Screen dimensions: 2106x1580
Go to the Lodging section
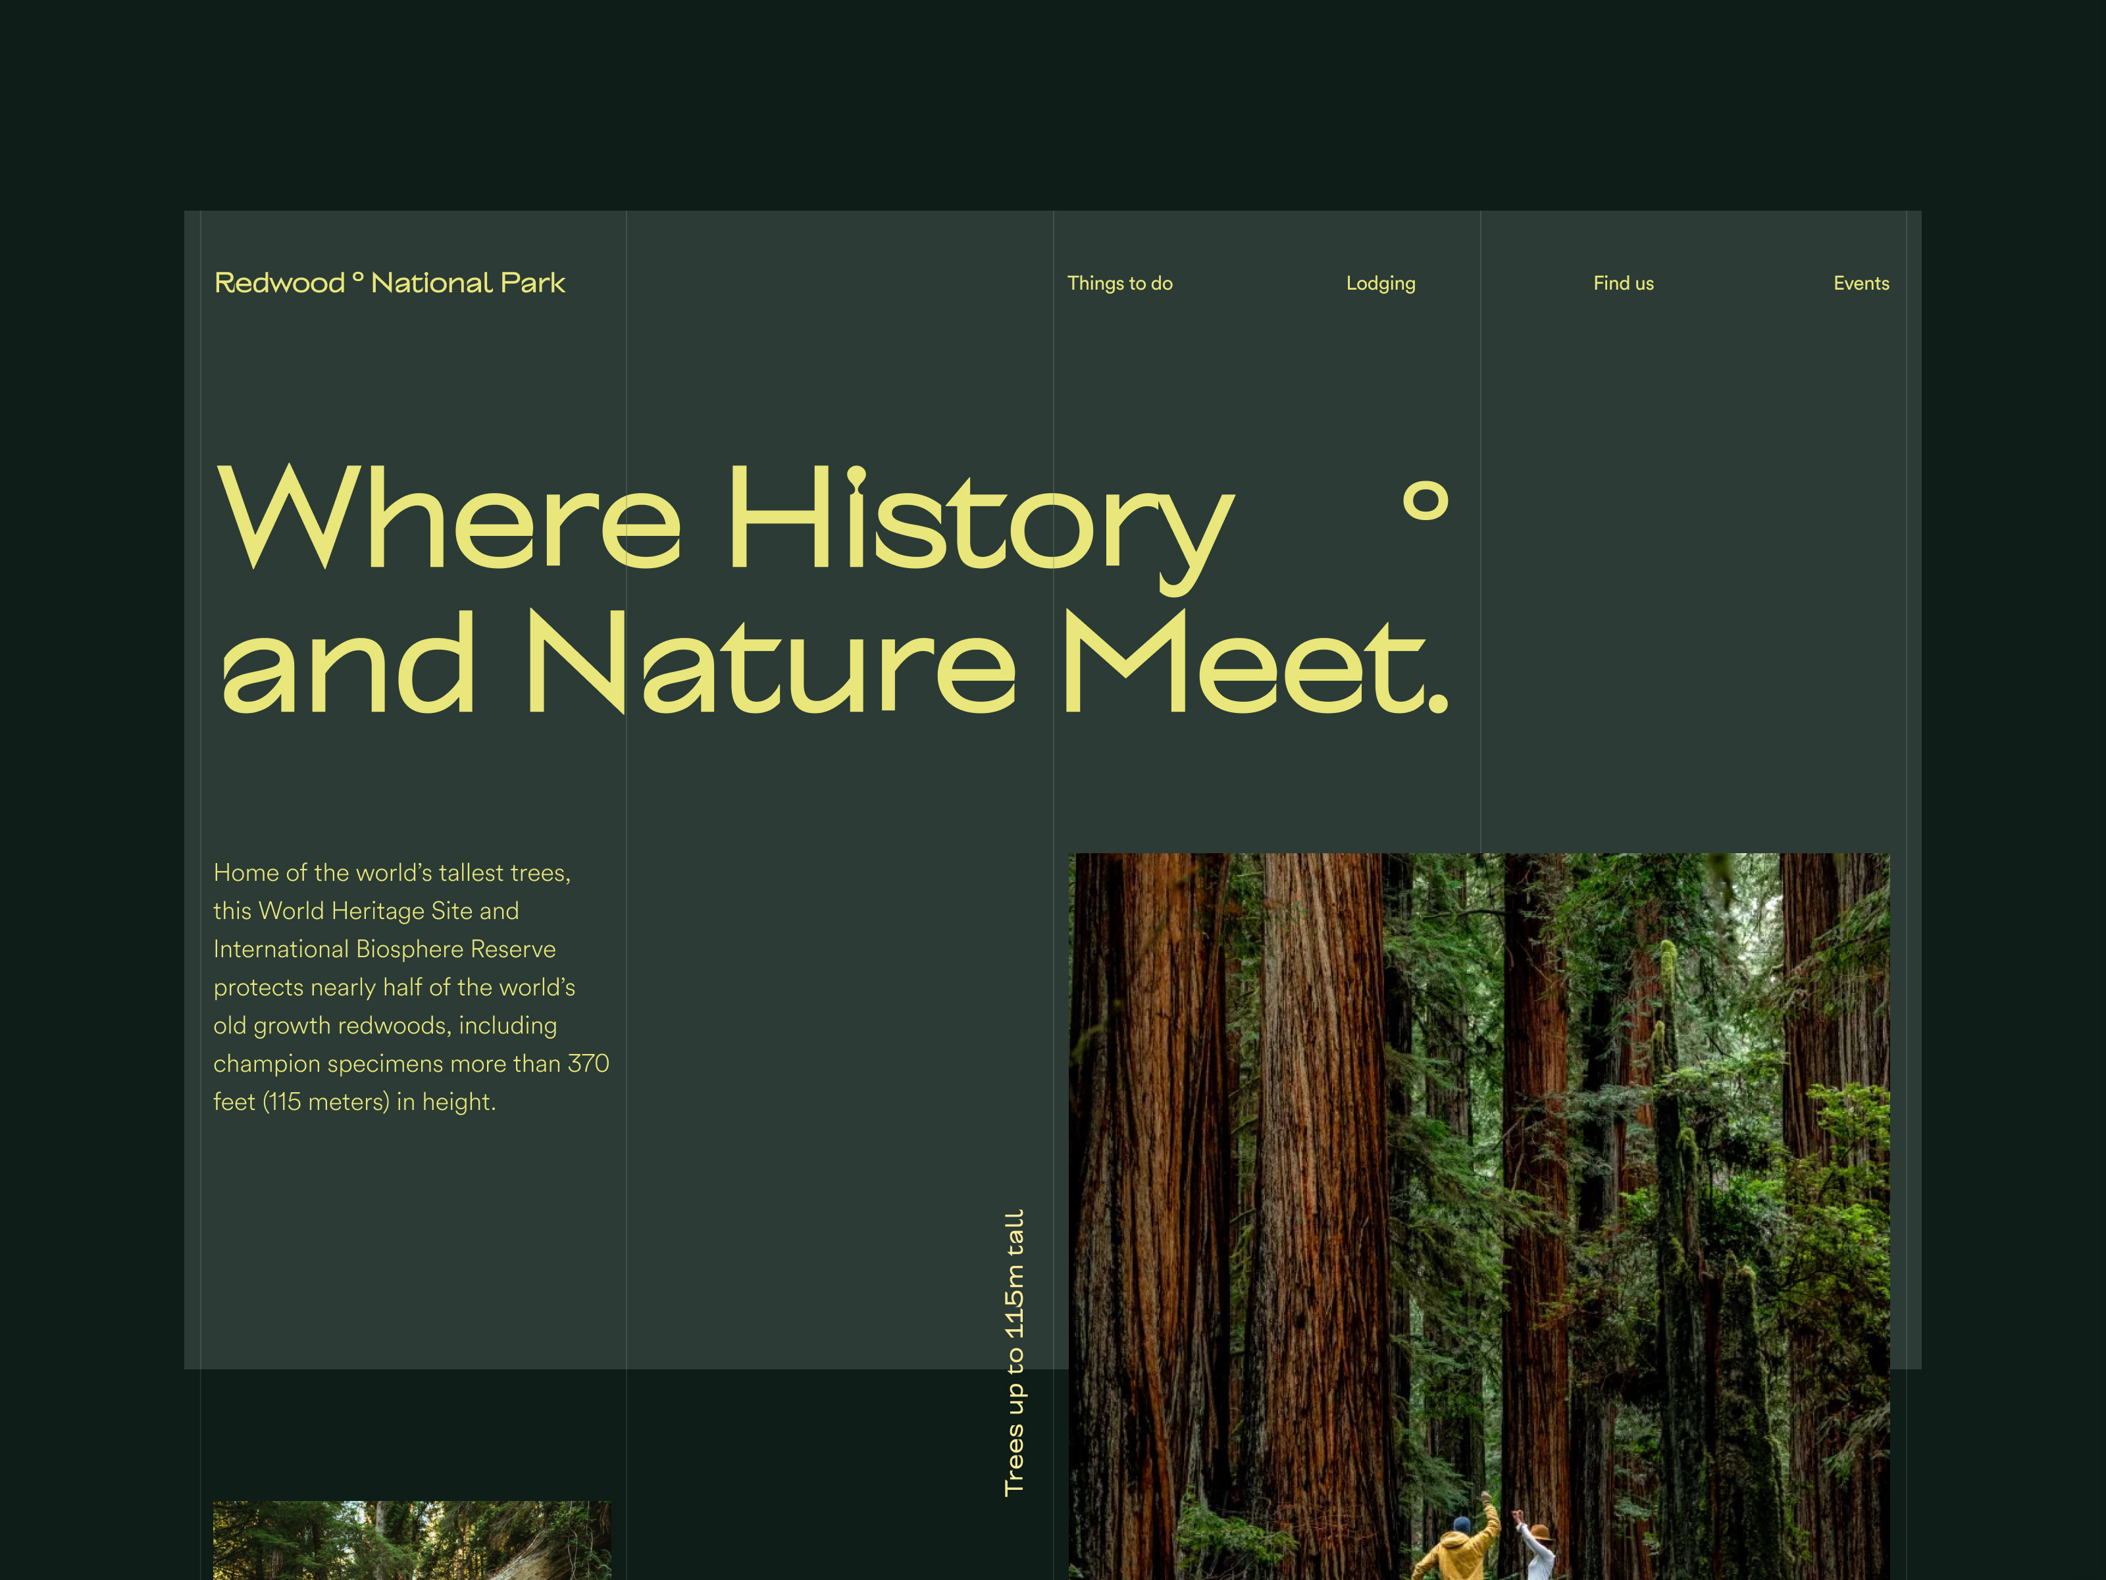pos(1381,283)
